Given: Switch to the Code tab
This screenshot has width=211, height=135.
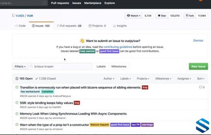Looking at the screenshot, I should pyautogui.click(x=20, y=26).
